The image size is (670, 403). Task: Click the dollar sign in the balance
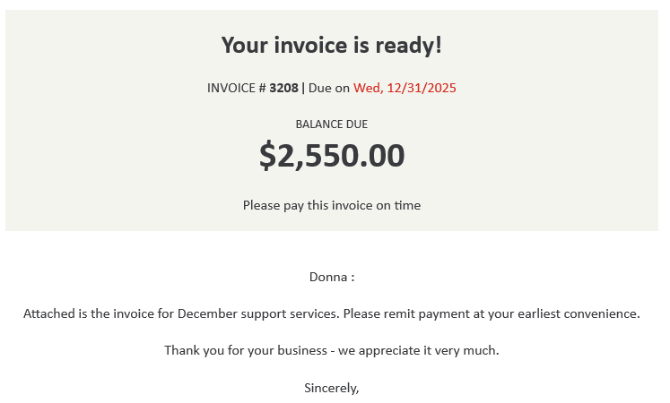click(267, 156)
